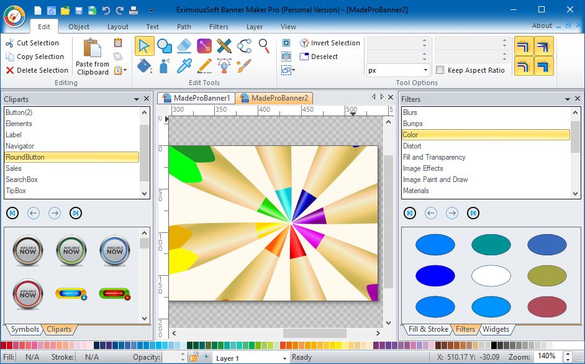Open the round application menu button
This screenshot has height=364, width=585.
[14, 16]
